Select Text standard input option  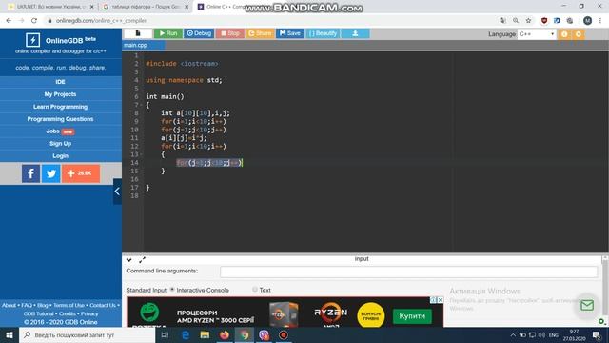tap(255, 290)
